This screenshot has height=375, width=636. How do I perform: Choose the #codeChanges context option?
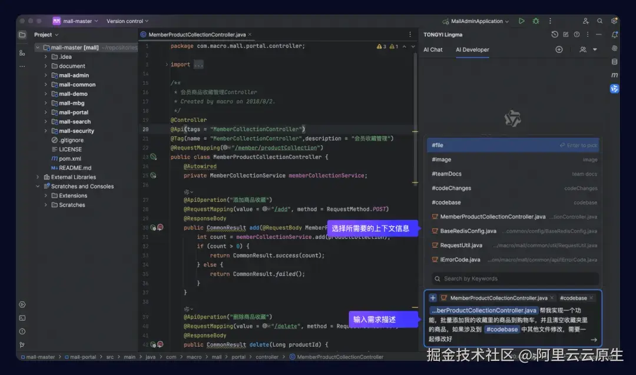click(513, 188)
